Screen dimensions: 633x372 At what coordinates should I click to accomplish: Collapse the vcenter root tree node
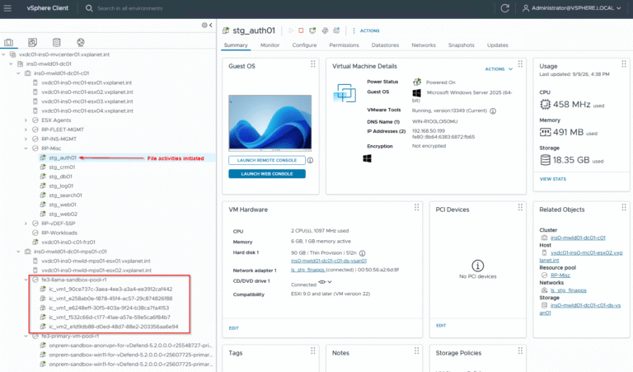(x=3, y=54)
